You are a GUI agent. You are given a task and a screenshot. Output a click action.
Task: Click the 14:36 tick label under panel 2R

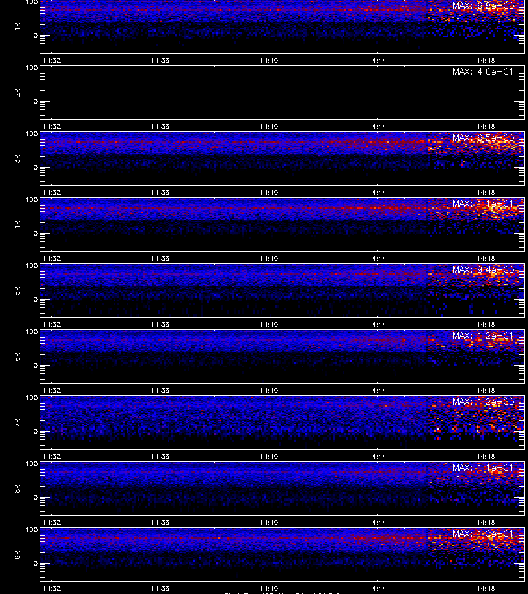coord(160,126)
